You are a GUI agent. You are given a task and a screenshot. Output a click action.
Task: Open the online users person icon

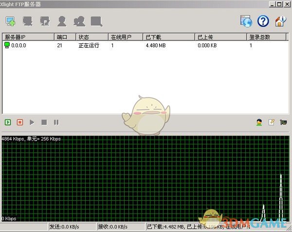pyautogui.click(x=259, y=122)
